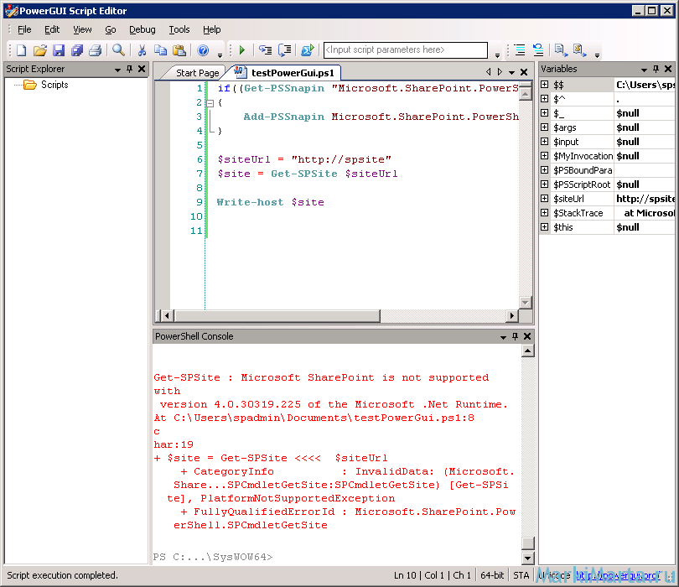This screenshot has height=587, width=679.
Task: Close the Variables panel
Action: tap(668, 69)
